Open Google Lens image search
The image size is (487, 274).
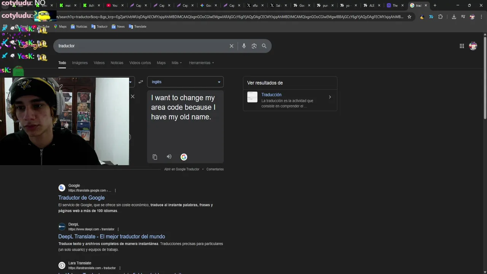(x=254, y=46)
